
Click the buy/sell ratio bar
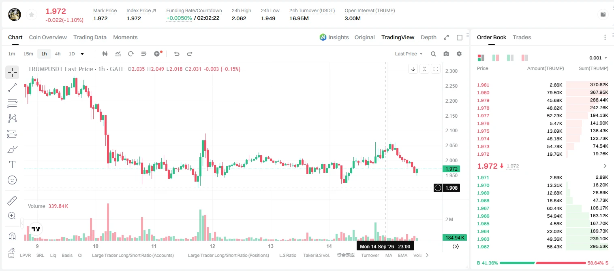[543, 263]
